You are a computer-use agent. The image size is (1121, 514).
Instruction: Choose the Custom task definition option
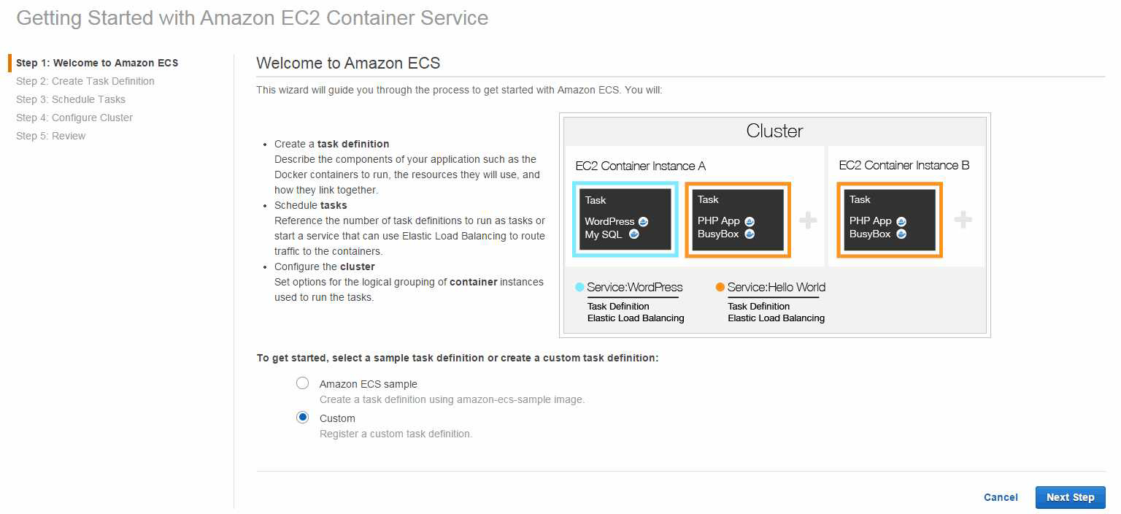pos(302,418)
